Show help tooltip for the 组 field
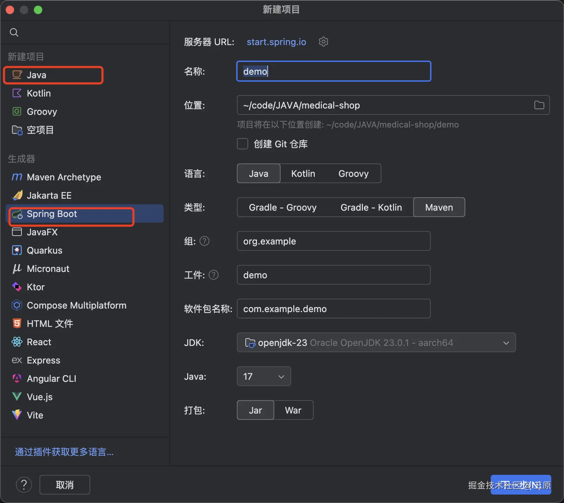 [x=204, y=241]
